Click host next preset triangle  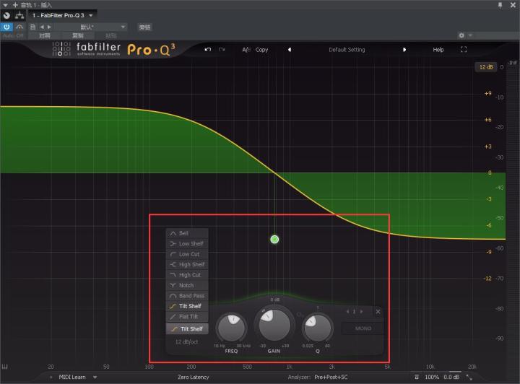point(49,27)
